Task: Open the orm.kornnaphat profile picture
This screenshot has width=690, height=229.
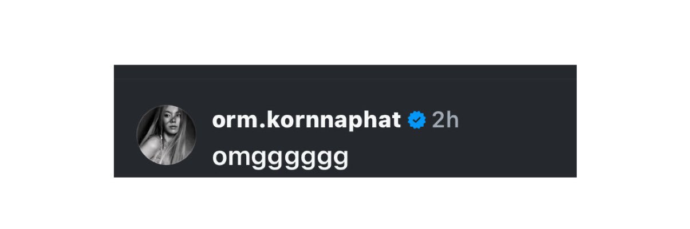Action: click(x=166, y=135)
